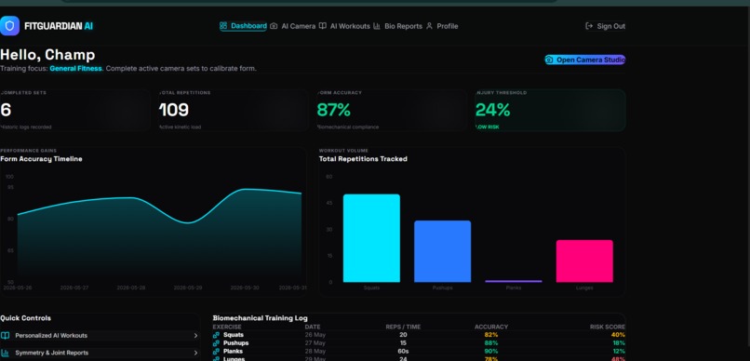750x361 pixels.
Task: Go to AI Workouts tab
Action: click(344, 26)
